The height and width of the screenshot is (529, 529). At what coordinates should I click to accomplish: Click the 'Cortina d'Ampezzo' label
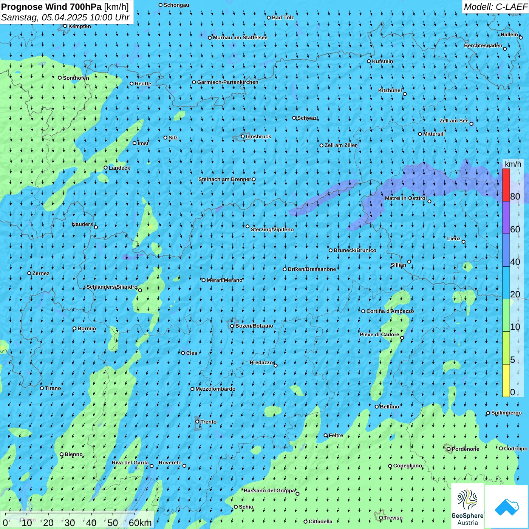coord(390,311)
